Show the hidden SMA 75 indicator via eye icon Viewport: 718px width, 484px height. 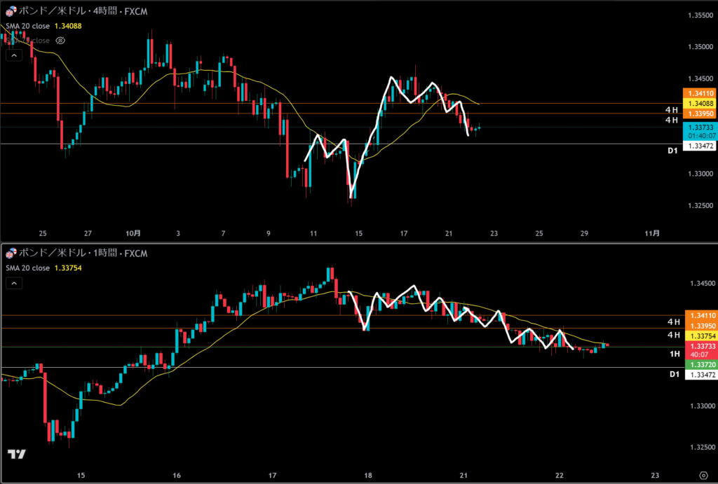coord(60,41)
